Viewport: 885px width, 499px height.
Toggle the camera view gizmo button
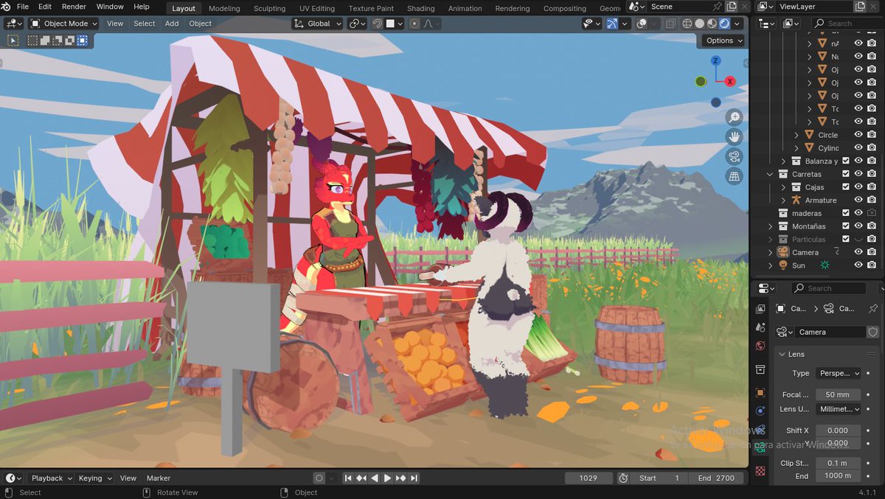pos(734,156)
